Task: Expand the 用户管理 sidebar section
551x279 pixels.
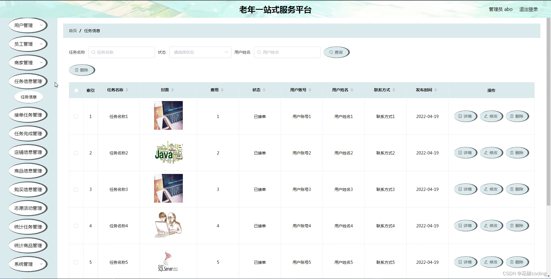Action: (x=28, y=25)
